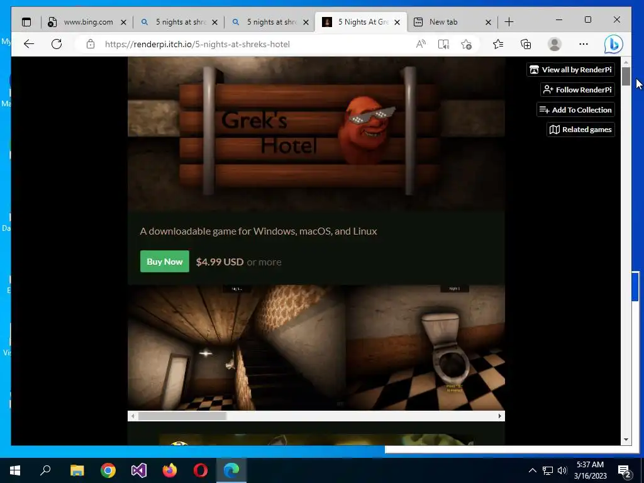Click the screenshot gallery right scroll arrow
Screen dimensions: 644x483
click(x=499, y=416)
